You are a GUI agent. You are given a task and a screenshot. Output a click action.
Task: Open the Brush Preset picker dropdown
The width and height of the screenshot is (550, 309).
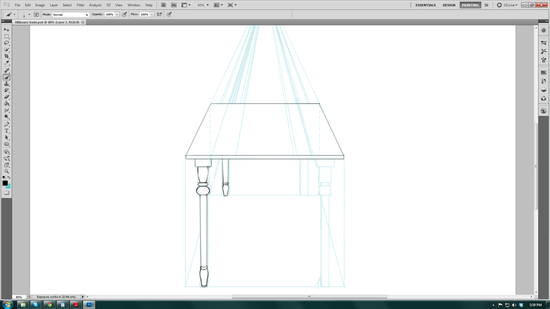pyautogui.click(x=29, y=15)
